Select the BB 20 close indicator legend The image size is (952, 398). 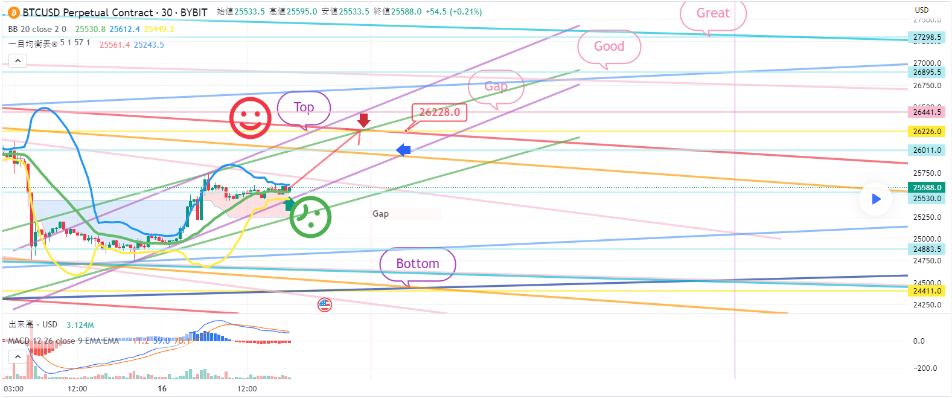pyautogui.click(x=37, y=29)
